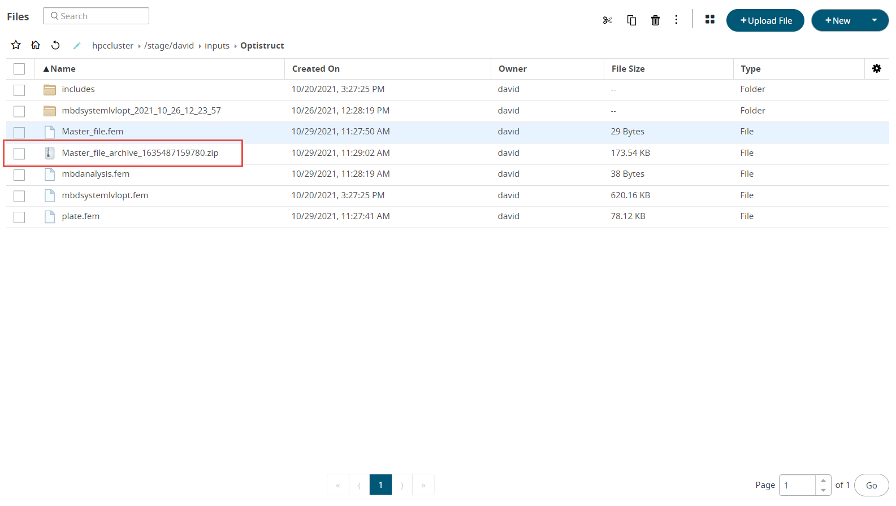The height and width of the screenshot is (506, 896).
Task: Click the mbdanalysis.fem file icon
Action: point(50,174)
